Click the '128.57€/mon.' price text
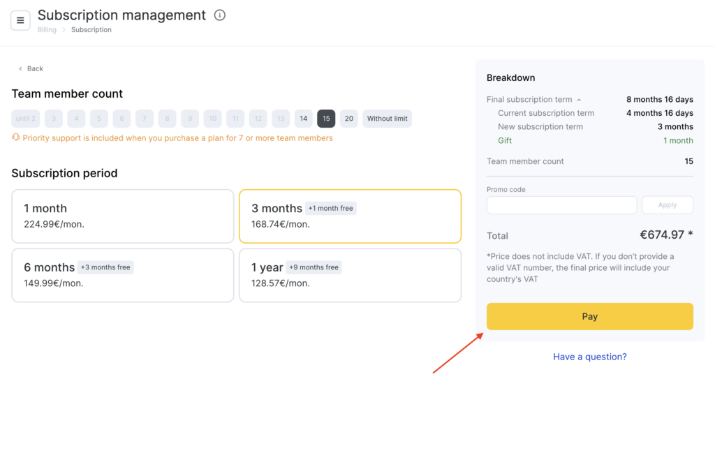The height and width of the screenshot is (453, 715). [281, 283]
